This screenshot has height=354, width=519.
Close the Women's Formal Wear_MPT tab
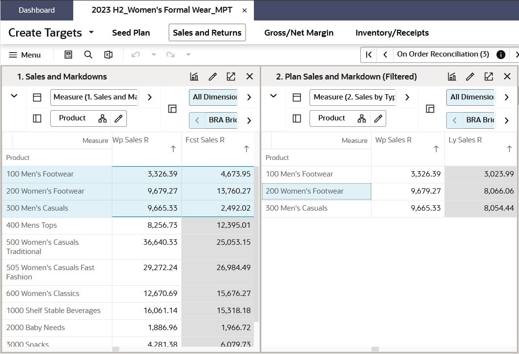coord(245,11)
